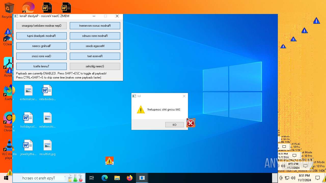Open Microsoft Edge desktop shortcut icon

coord(28,7)
